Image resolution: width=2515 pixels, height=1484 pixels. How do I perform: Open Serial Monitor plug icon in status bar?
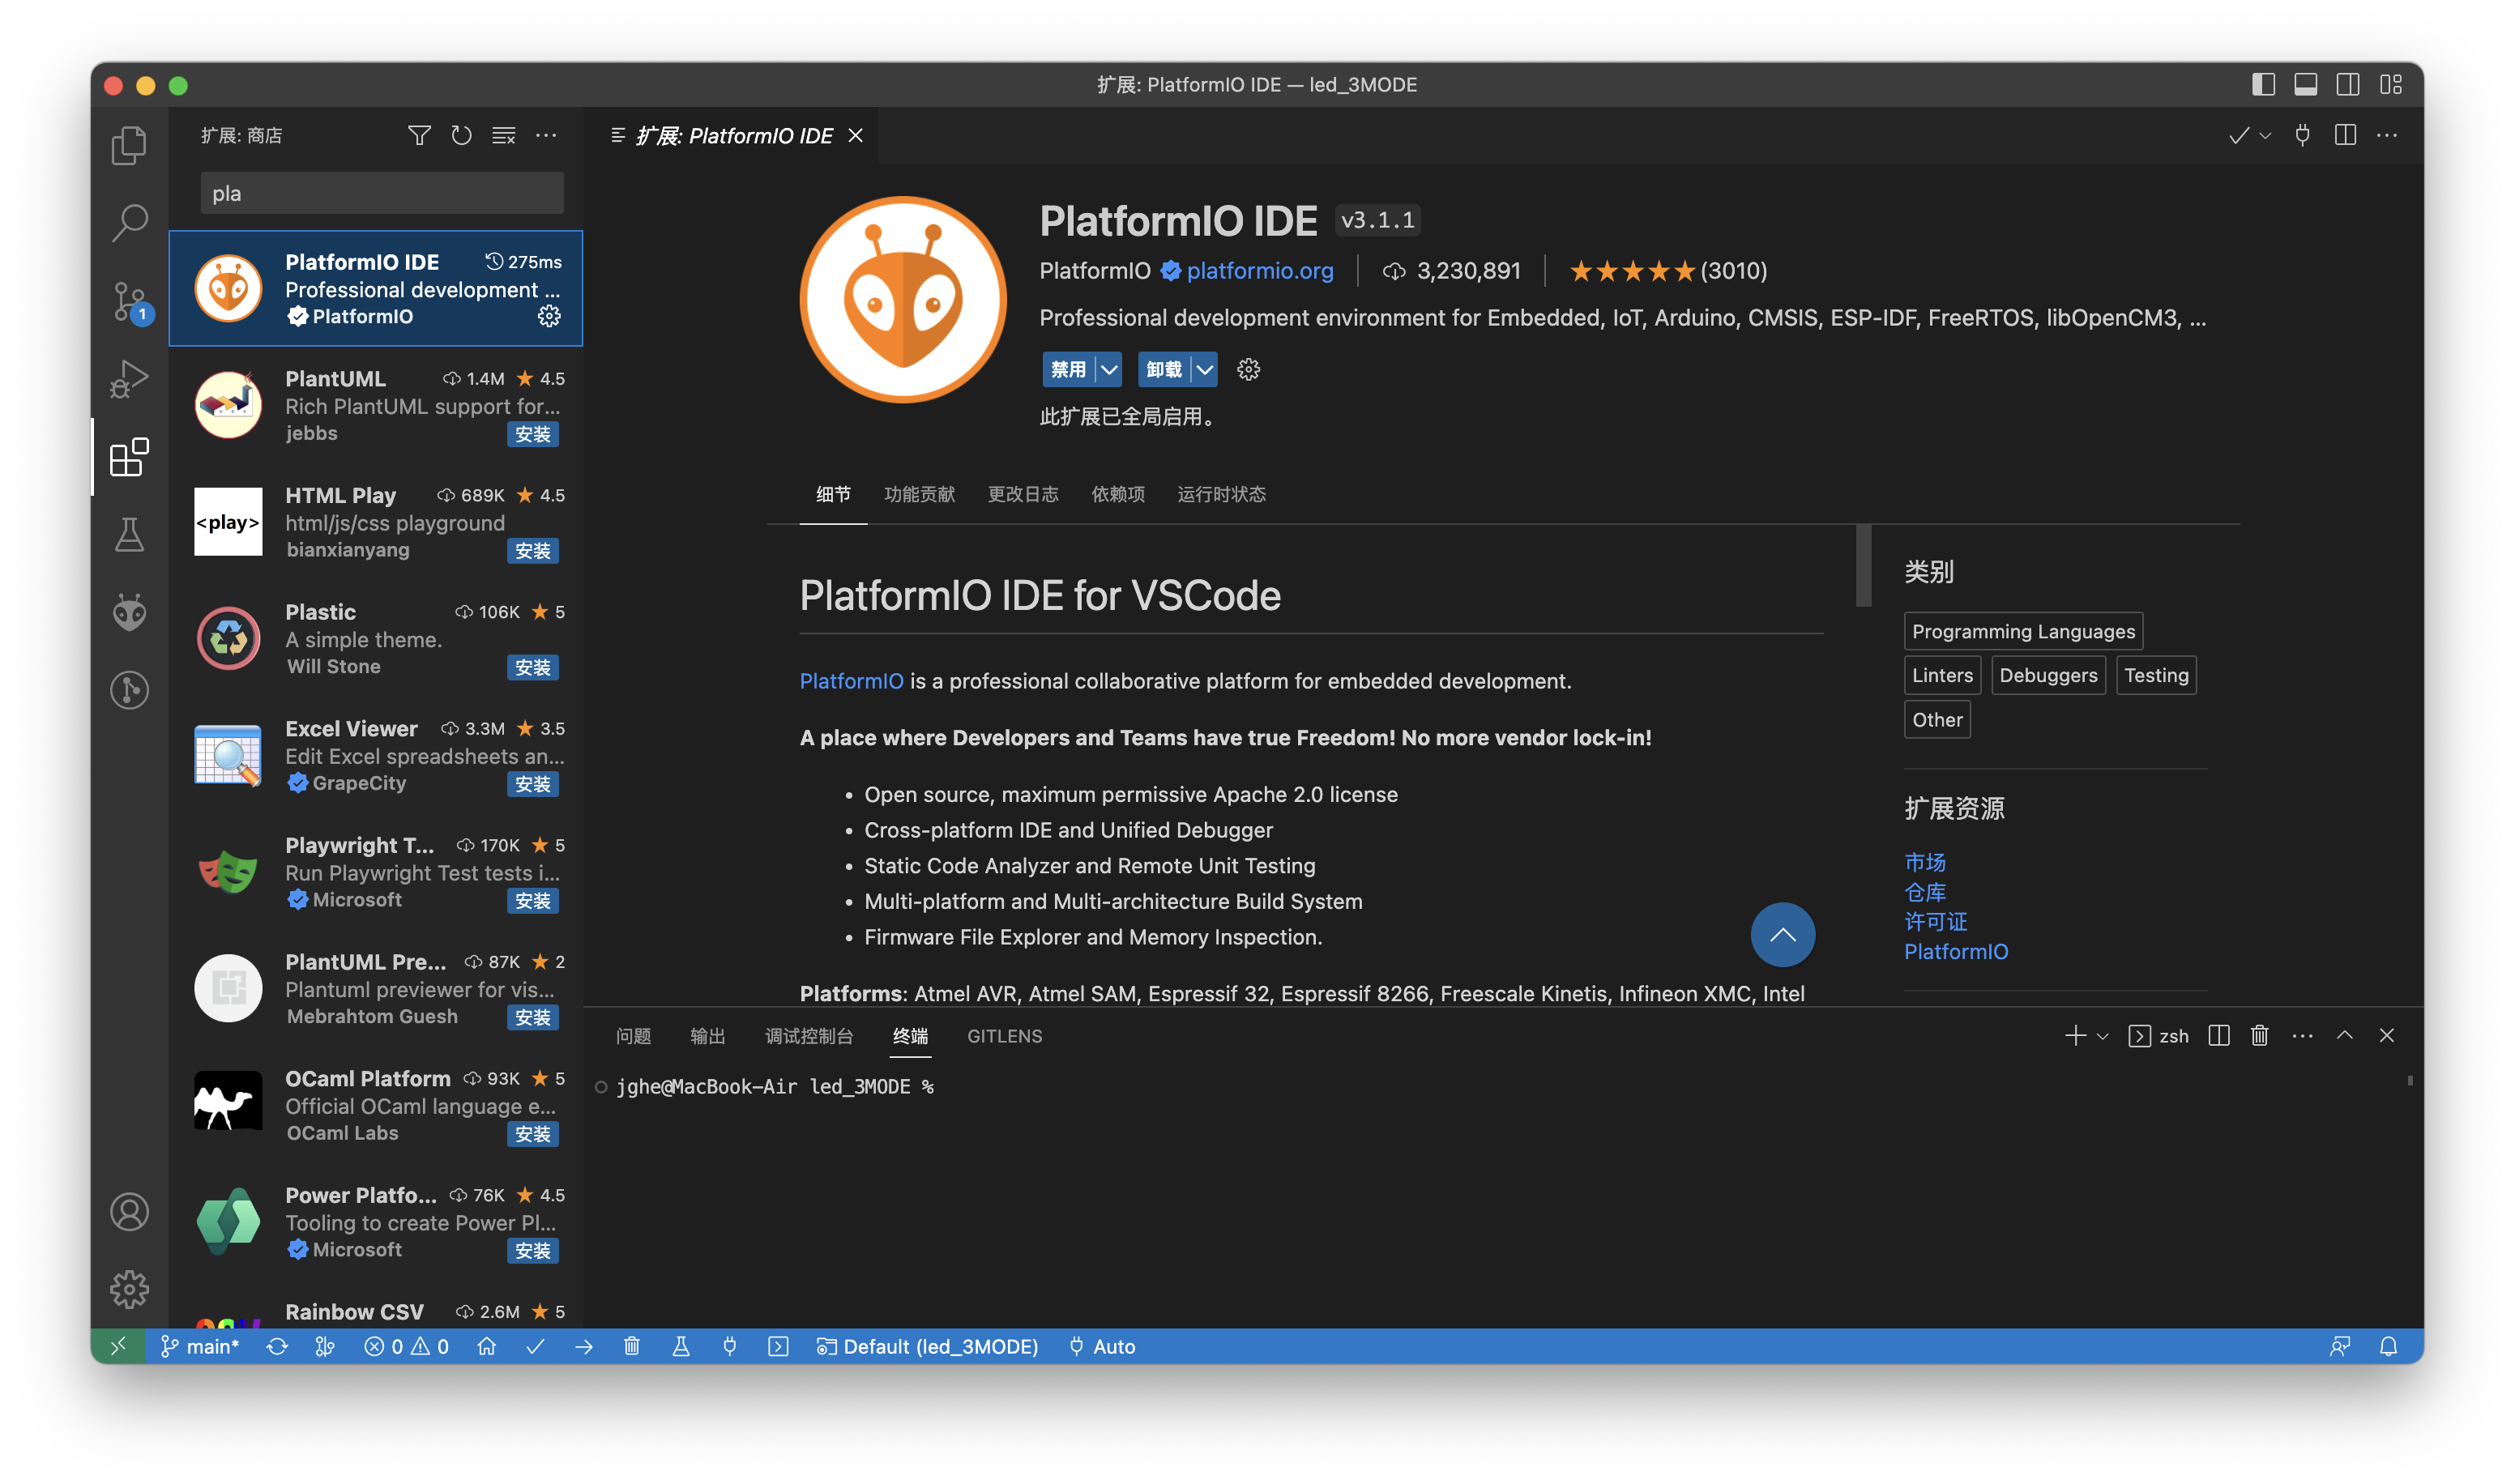tap(729, 1346)
